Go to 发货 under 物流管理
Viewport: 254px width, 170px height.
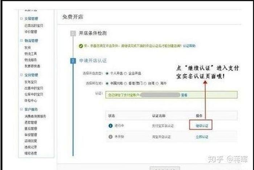tap(28, 48)
